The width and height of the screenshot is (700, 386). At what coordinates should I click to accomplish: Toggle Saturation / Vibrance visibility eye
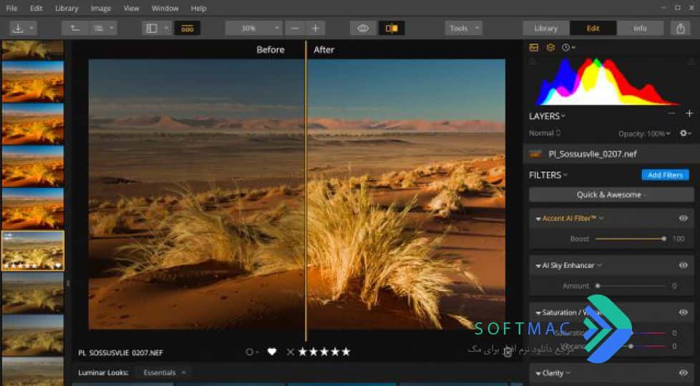[x=683, y=312]
